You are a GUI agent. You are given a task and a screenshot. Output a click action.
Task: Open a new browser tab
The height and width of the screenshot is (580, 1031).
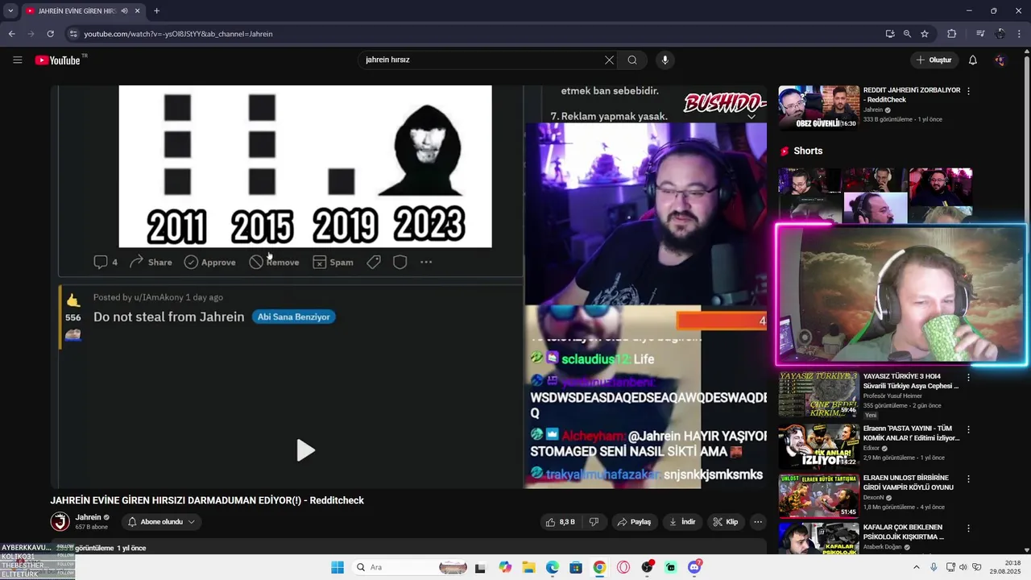tap(156, 10)
